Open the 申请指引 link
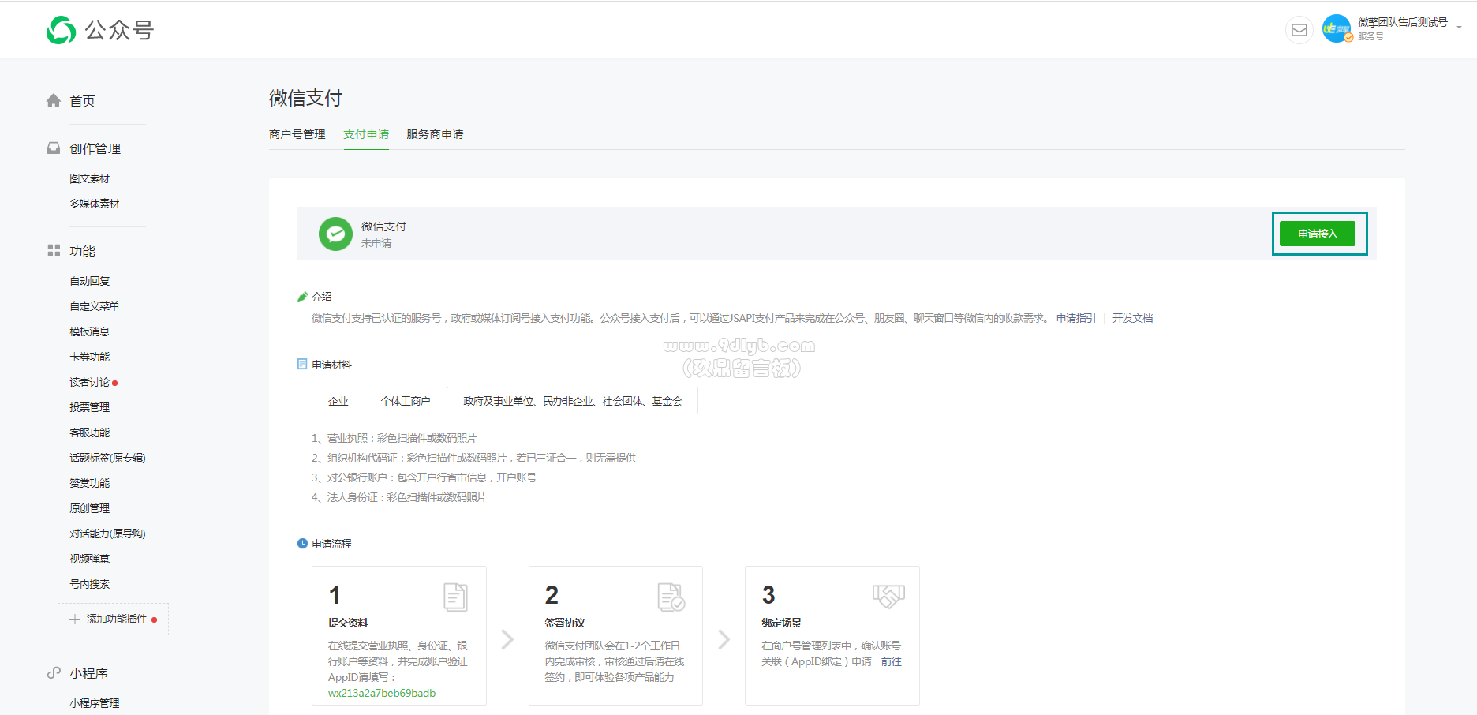The width and height of the screenshot is (1477, 715). (1075, 318)
